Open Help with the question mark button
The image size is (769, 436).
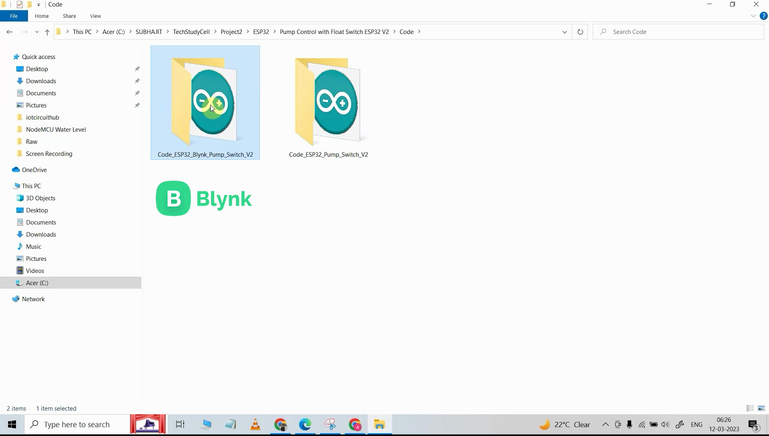click(x=764, y=16)
